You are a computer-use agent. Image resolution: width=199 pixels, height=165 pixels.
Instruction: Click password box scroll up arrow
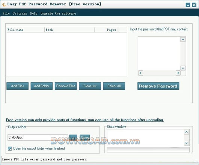(183, 39)
